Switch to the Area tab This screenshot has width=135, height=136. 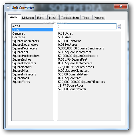click(x=15, y=17)
